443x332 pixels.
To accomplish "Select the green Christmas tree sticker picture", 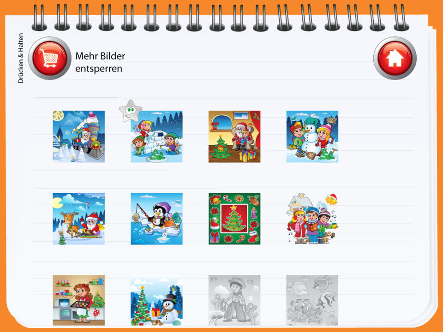I will pyautogui.click(x=234, y=219).
